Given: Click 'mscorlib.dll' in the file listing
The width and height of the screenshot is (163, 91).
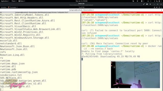Looking at the screenshot, I should coord(9,41).
